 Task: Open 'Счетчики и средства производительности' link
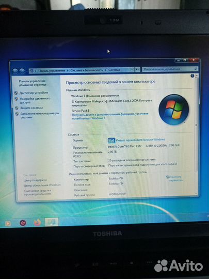(38, 192)
